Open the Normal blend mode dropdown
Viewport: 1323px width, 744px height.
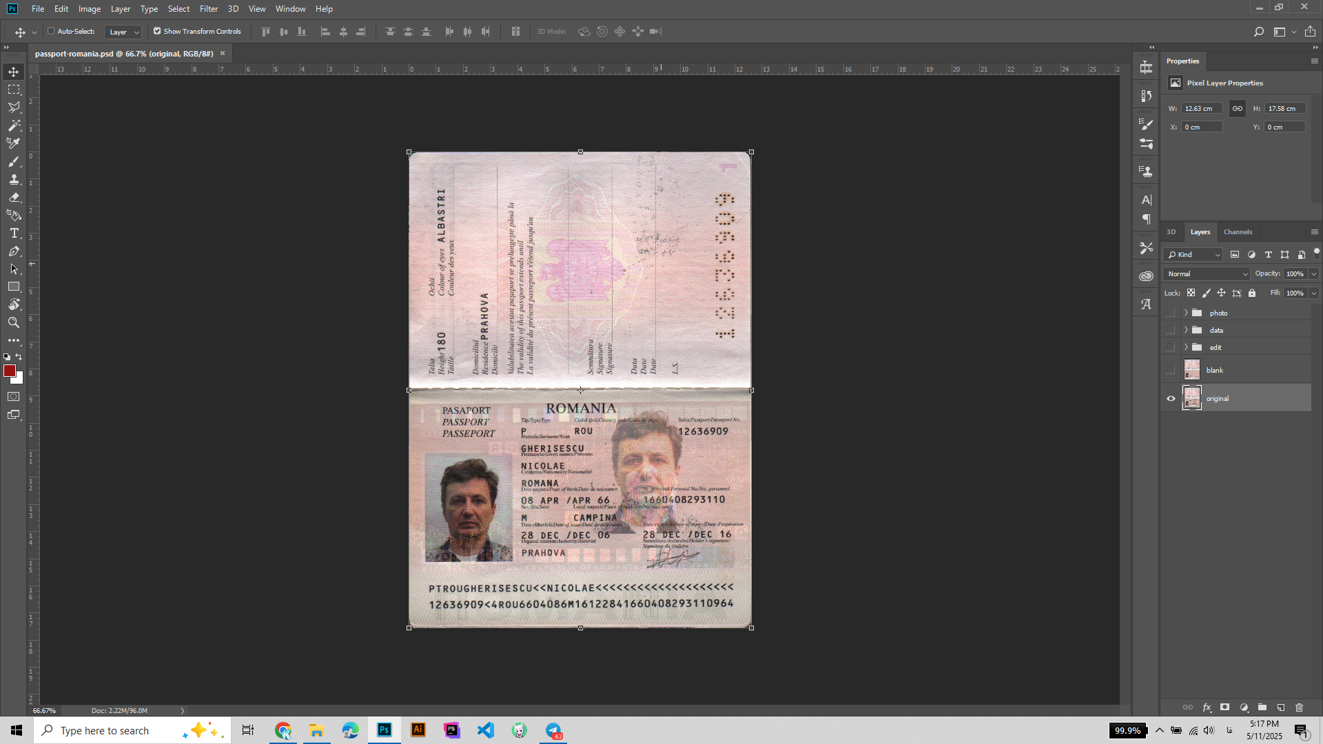pyautogui.click(x=1207, y=273)
